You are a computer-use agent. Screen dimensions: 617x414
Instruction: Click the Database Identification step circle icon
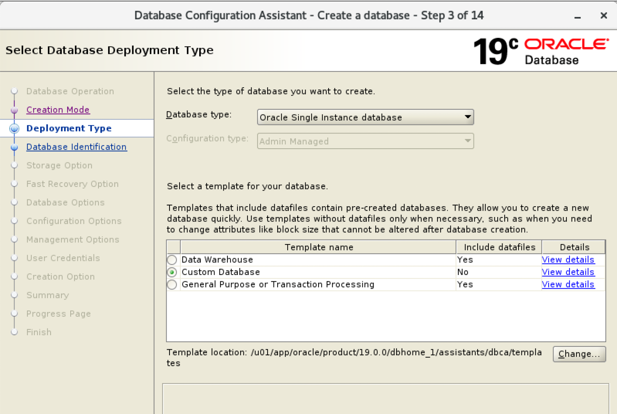[x=14, y=147]
